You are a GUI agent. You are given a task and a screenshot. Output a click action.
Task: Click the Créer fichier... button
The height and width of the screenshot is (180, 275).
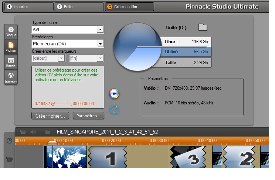pyautogui.click(x=50, y=116)
